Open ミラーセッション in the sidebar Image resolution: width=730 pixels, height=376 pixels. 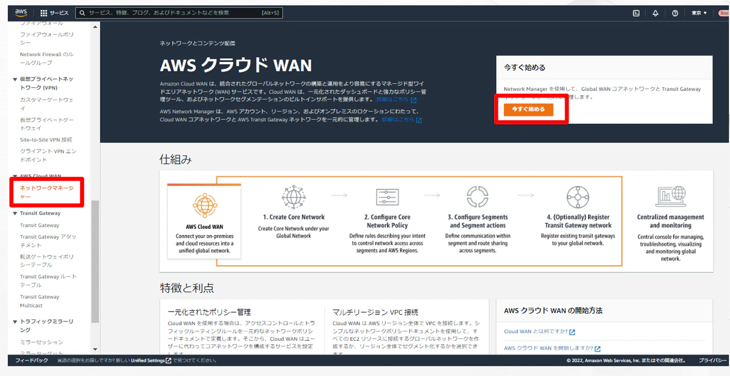pyautogui.click(x=42, y=342)
